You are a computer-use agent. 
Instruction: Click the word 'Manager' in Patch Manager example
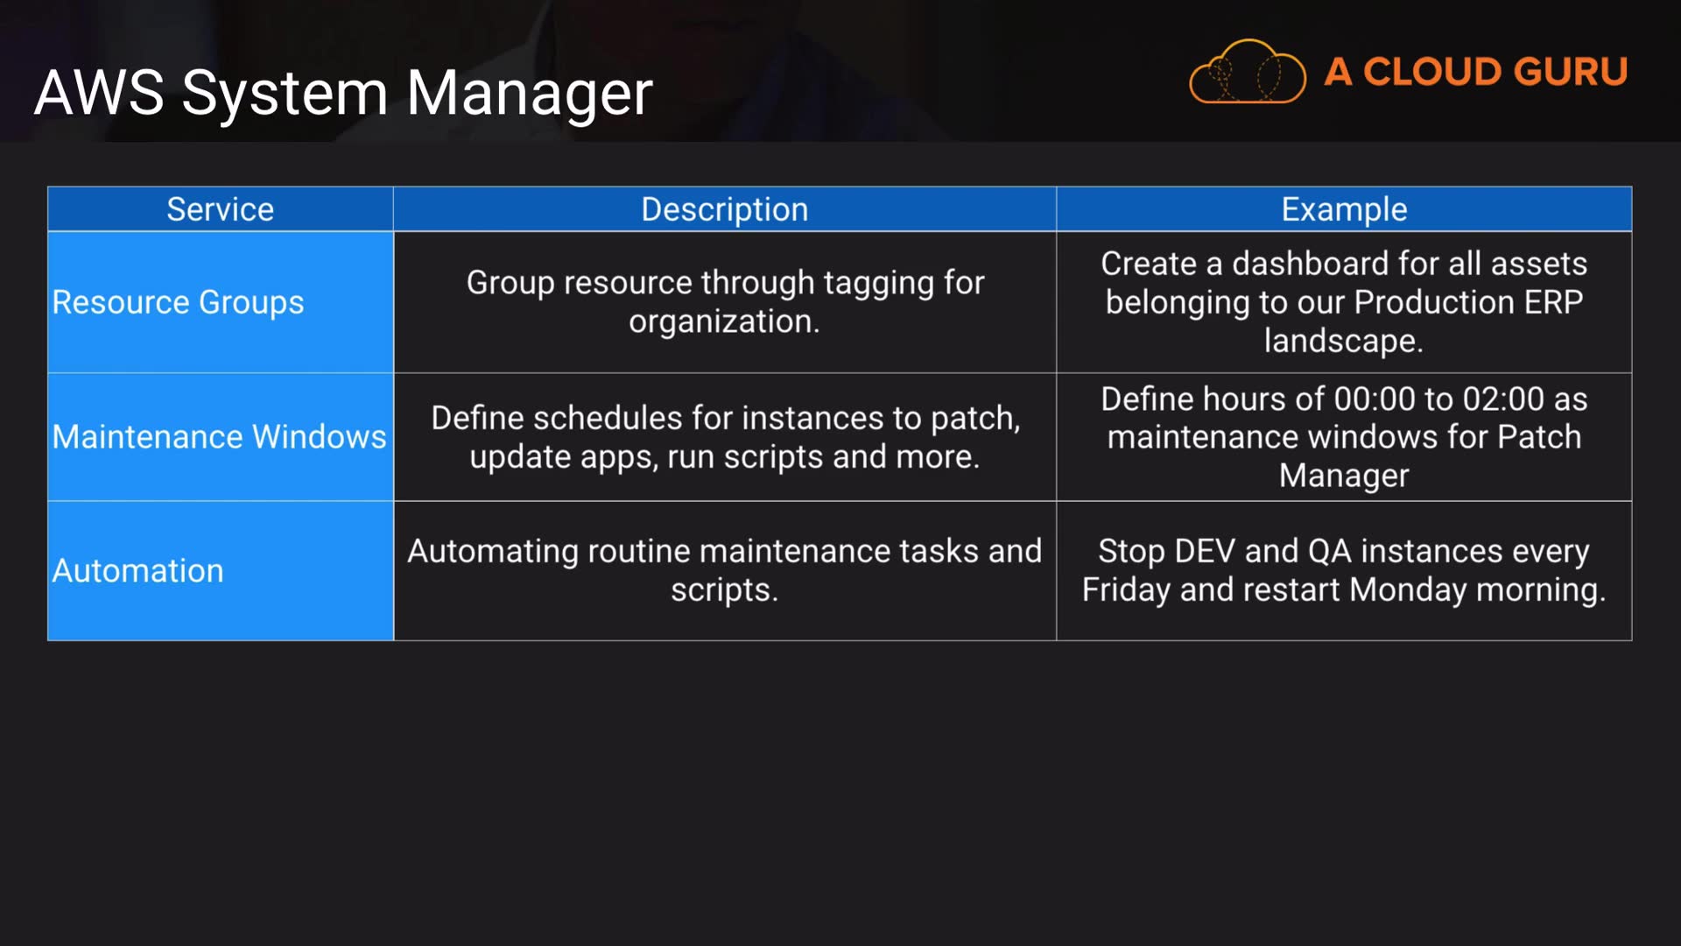pyautogui.click(x=1343, y=476)
